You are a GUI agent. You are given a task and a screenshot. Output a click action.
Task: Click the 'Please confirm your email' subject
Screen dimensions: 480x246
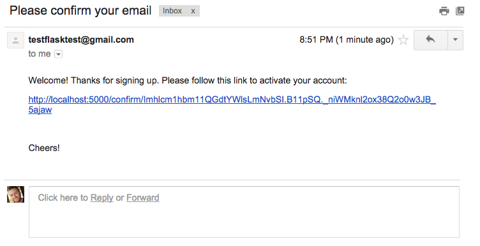click(x=80, y=11)
